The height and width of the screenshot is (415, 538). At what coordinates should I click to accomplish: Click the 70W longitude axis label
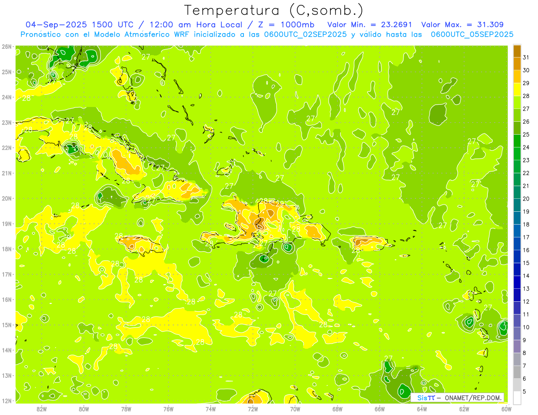point(295,409)
